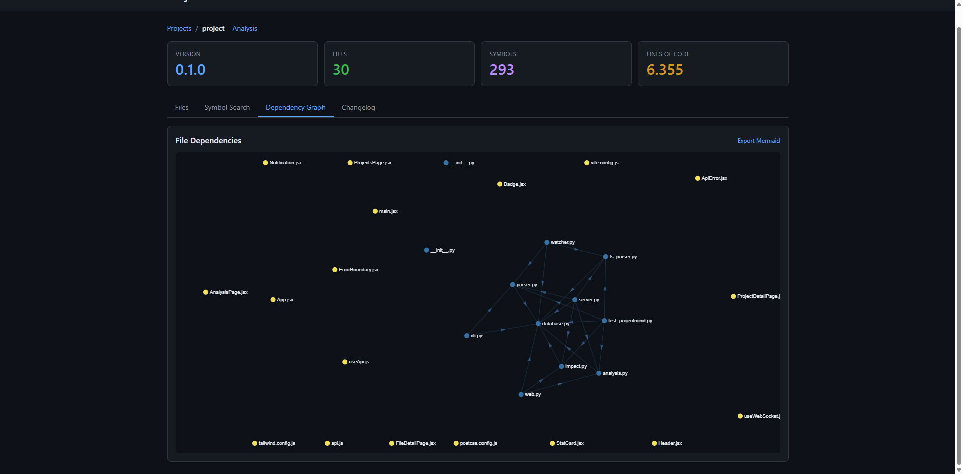963x474 pixels.
Task: Select the impact.py node
Action: pyautogui.click(x=561, y=366)
